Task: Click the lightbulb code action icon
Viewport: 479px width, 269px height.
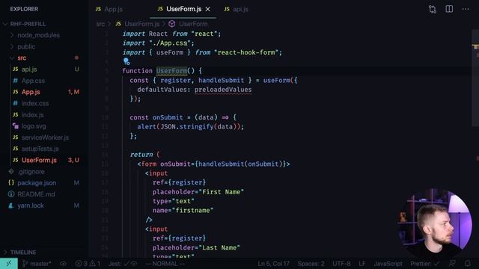Action: pos(126,61)
